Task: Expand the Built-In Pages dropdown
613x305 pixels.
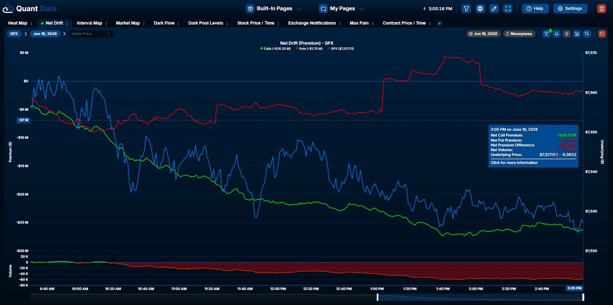Action: [x=299, y=9]
